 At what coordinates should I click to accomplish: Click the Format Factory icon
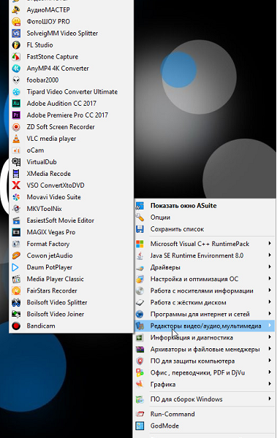pos(16,244)
